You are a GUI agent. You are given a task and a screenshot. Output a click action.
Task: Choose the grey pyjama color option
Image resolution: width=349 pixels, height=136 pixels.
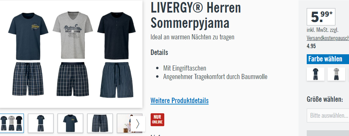[x=336, y=74]
